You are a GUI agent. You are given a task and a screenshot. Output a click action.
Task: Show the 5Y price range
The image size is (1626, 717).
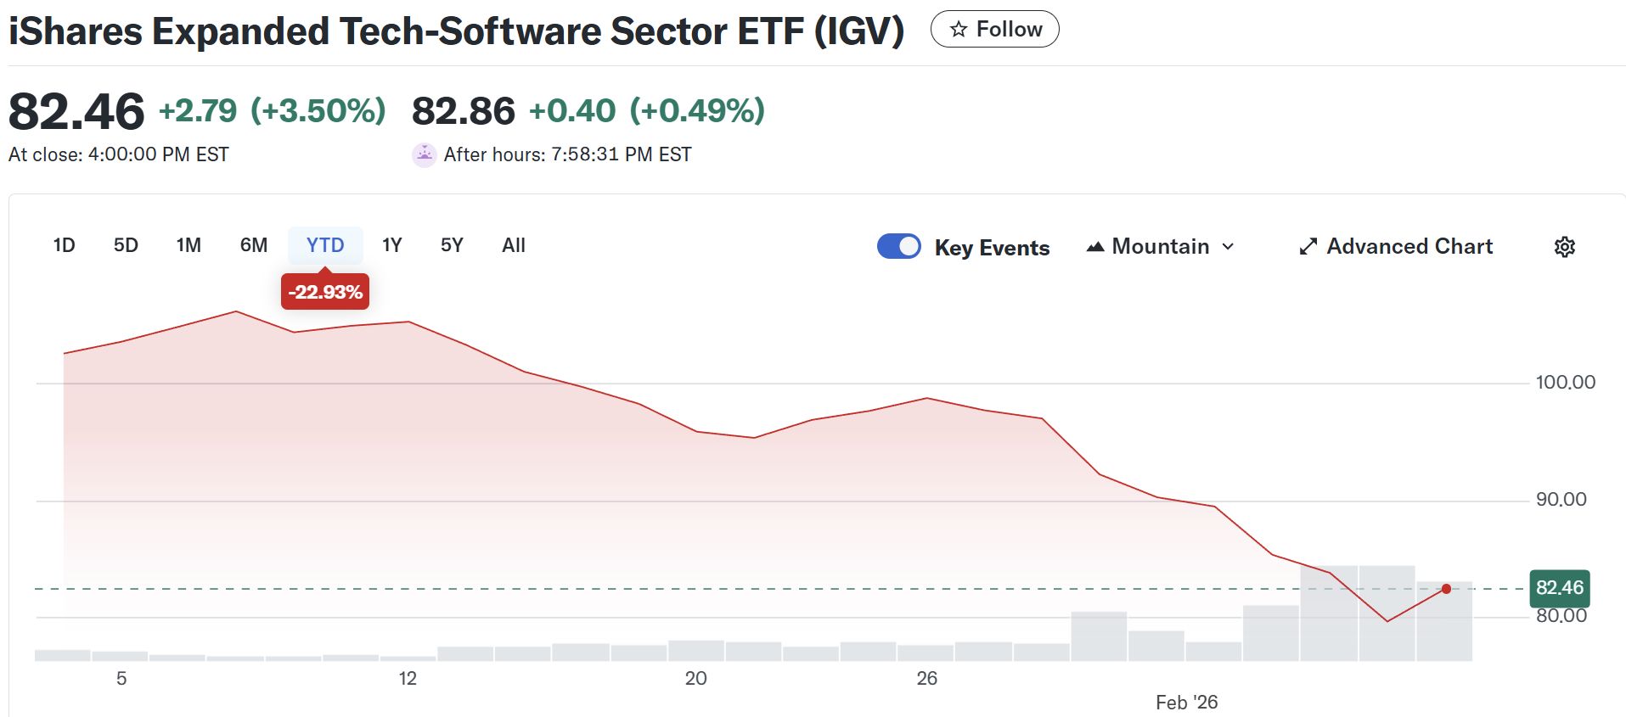pos(452,245)
